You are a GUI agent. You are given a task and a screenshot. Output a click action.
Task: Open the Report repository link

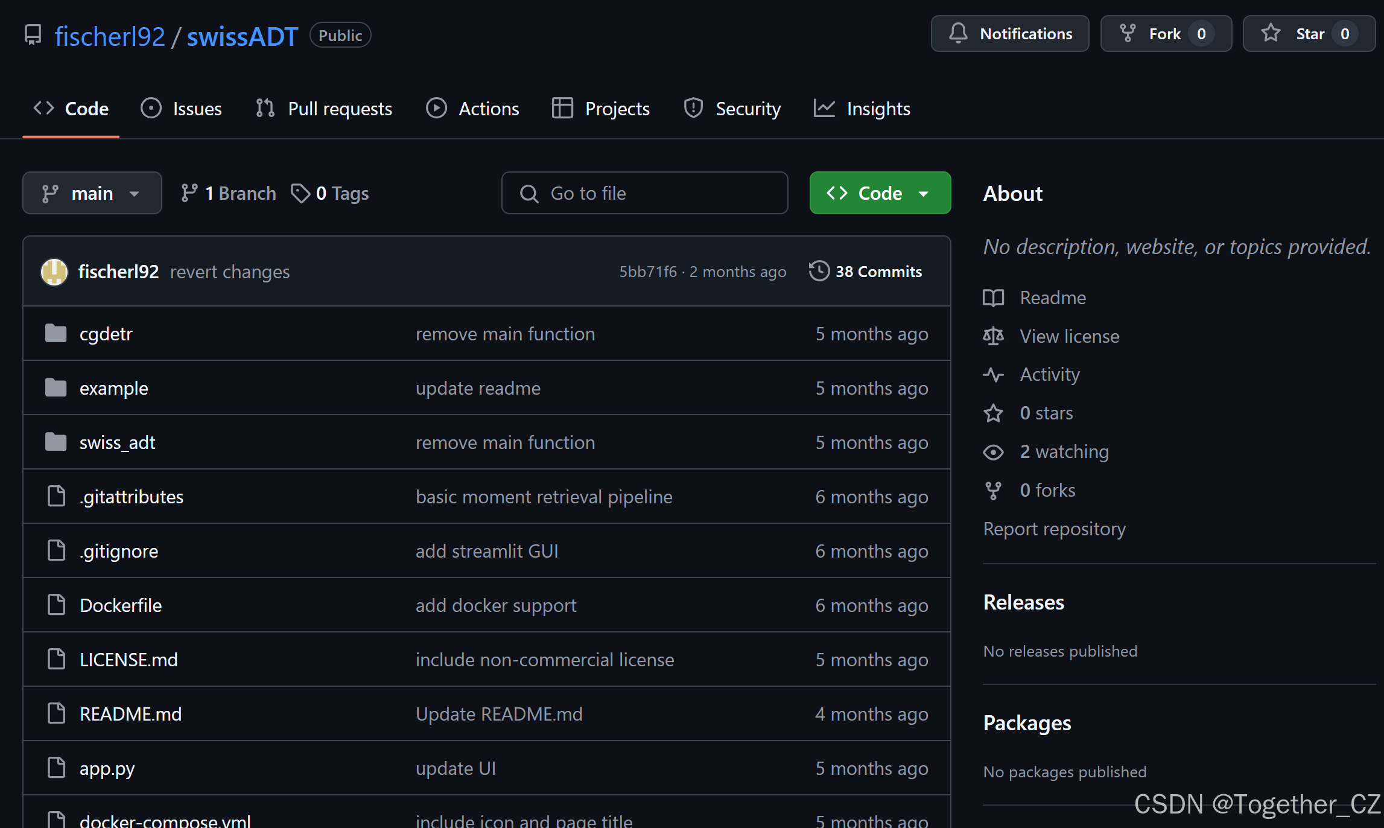tap(1054, 529)
